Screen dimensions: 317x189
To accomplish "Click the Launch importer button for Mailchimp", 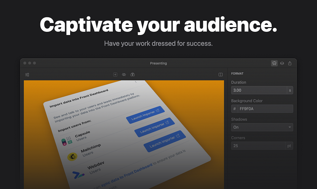I will click(x=155, y=127).
